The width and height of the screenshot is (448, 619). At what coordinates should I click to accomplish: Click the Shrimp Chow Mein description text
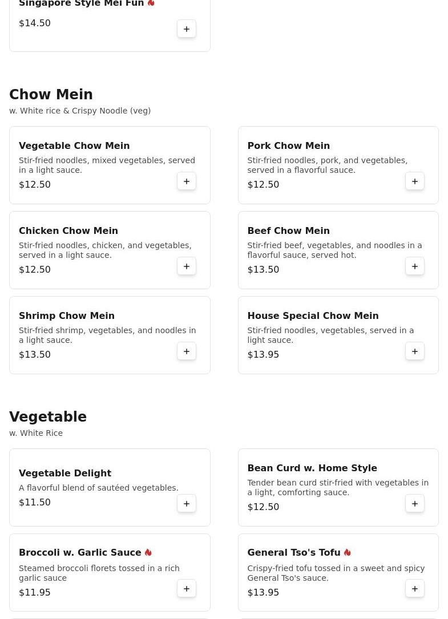point(107,335)
